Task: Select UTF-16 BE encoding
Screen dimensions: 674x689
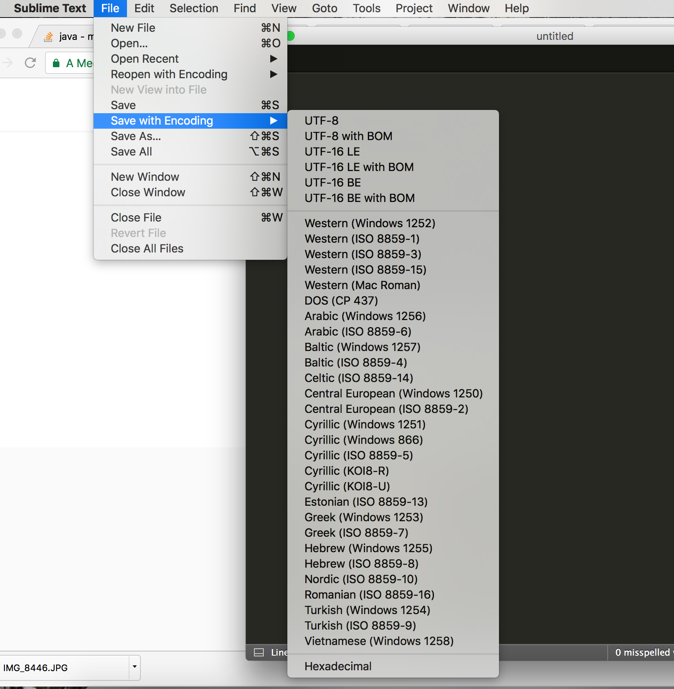Action: point(393,182)
